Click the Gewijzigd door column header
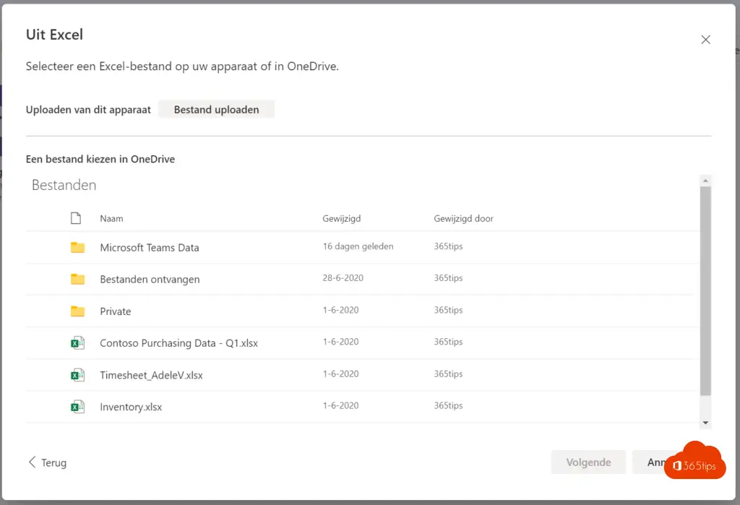This screenshot has height=505, width=740. coord(463,218)
